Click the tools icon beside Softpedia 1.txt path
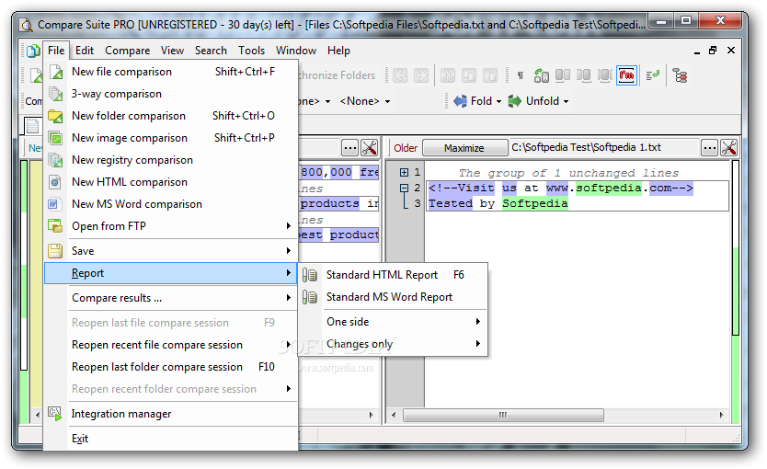 tap(729, 148)
